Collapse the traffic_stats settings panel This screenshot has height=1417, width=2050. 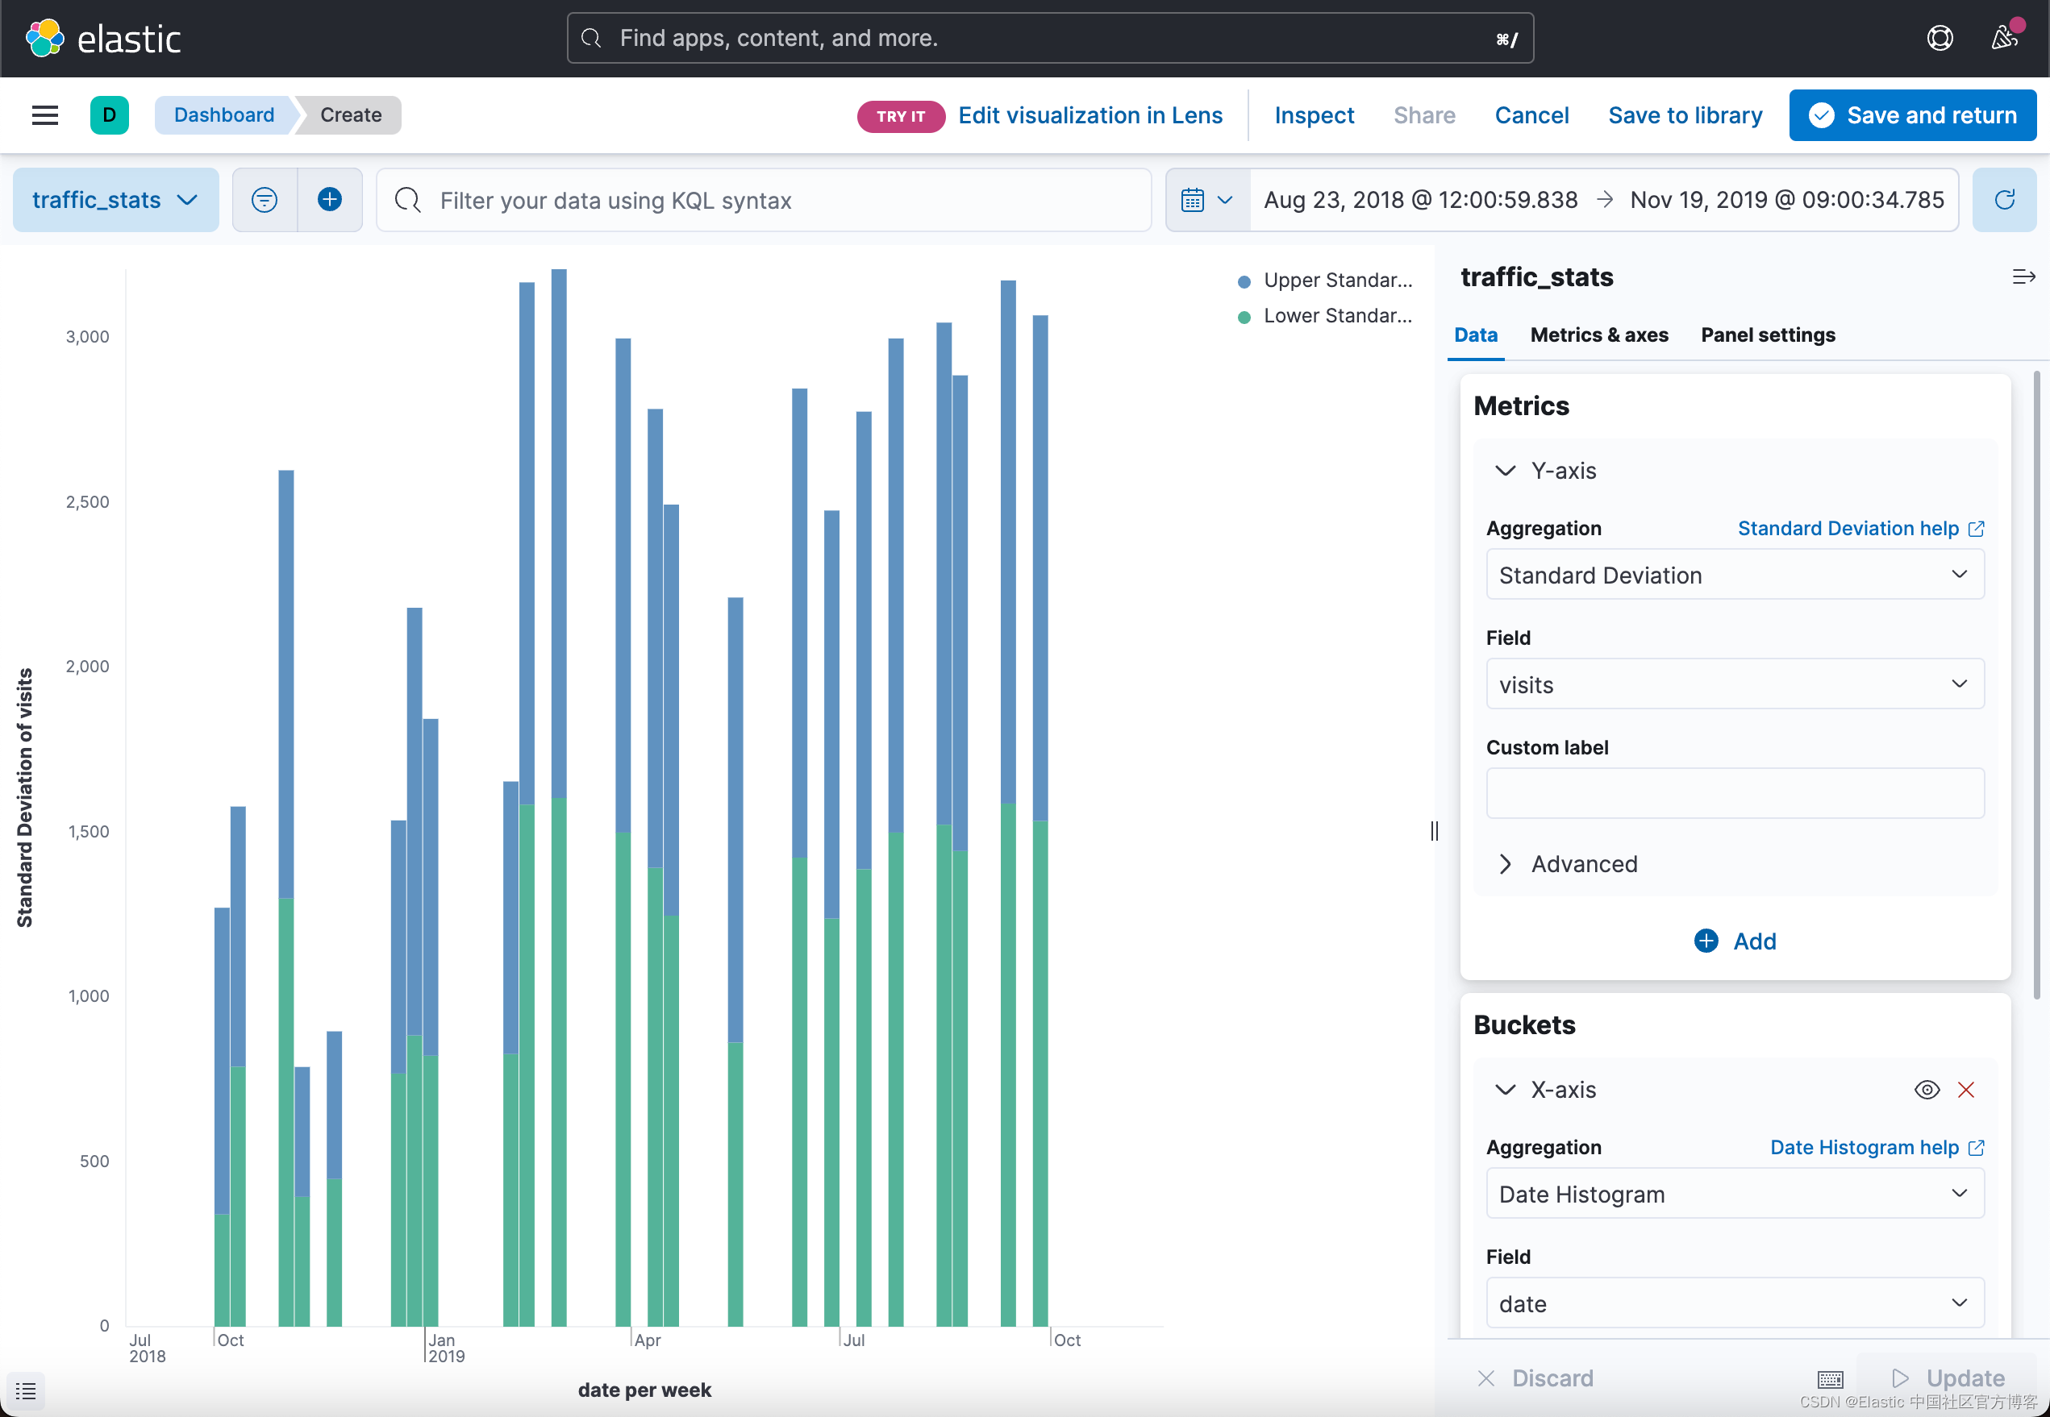(2024, 276)
